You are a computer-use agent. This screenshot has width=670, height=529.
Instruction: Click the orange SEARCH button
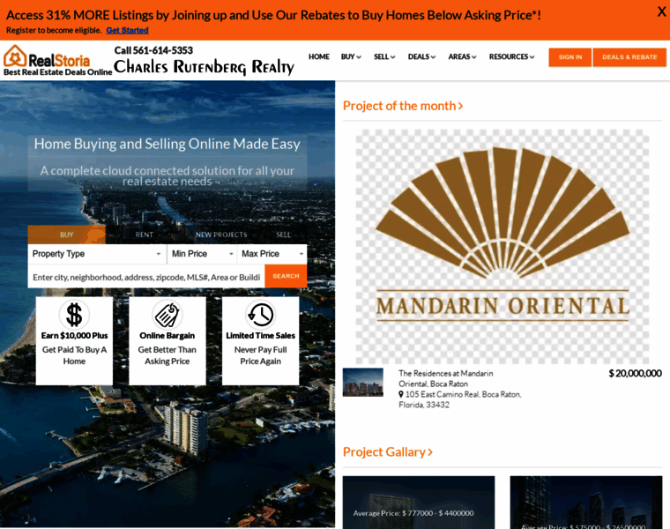click(286, 276)
